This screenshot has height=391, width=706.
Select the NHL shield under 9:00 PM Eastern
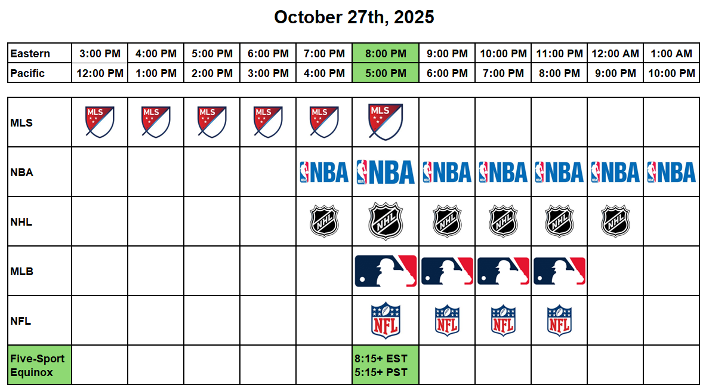[x=447, y=221]
